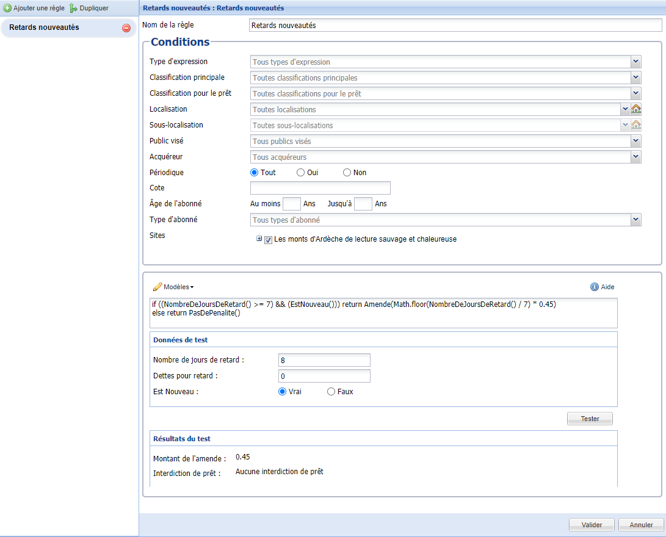Open the Aide info icon
Viewport: 666px width, 537px height.
tap(594, 287)
